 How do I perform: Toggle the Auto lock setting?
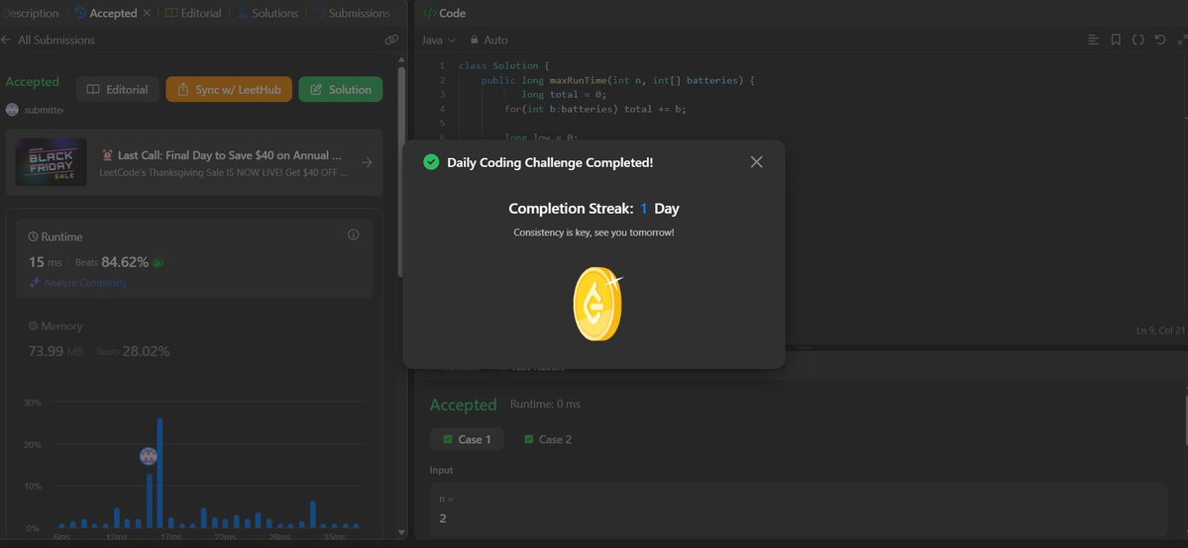pyautogui.click(x=488, y=41)
